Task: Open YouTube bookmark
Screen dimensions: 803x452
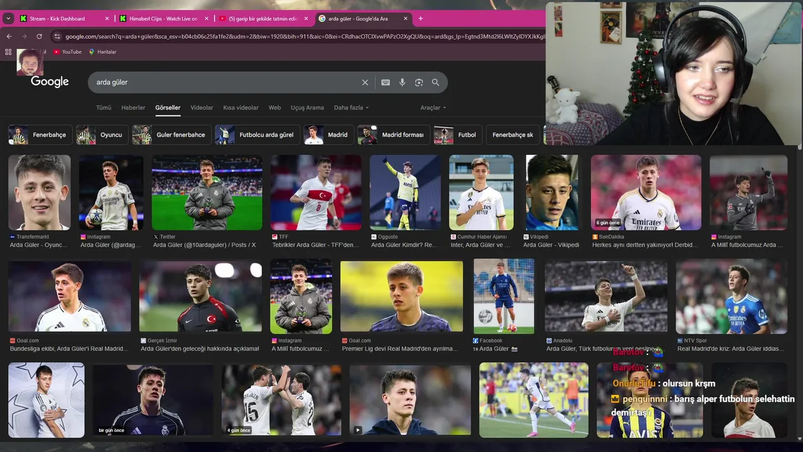Action: [x=67, y=52]
